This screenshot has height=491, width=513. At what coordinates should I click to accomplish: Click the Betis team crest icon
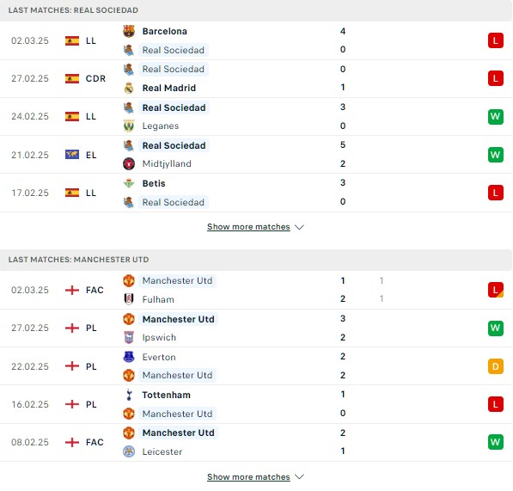(x=129, y=184)
